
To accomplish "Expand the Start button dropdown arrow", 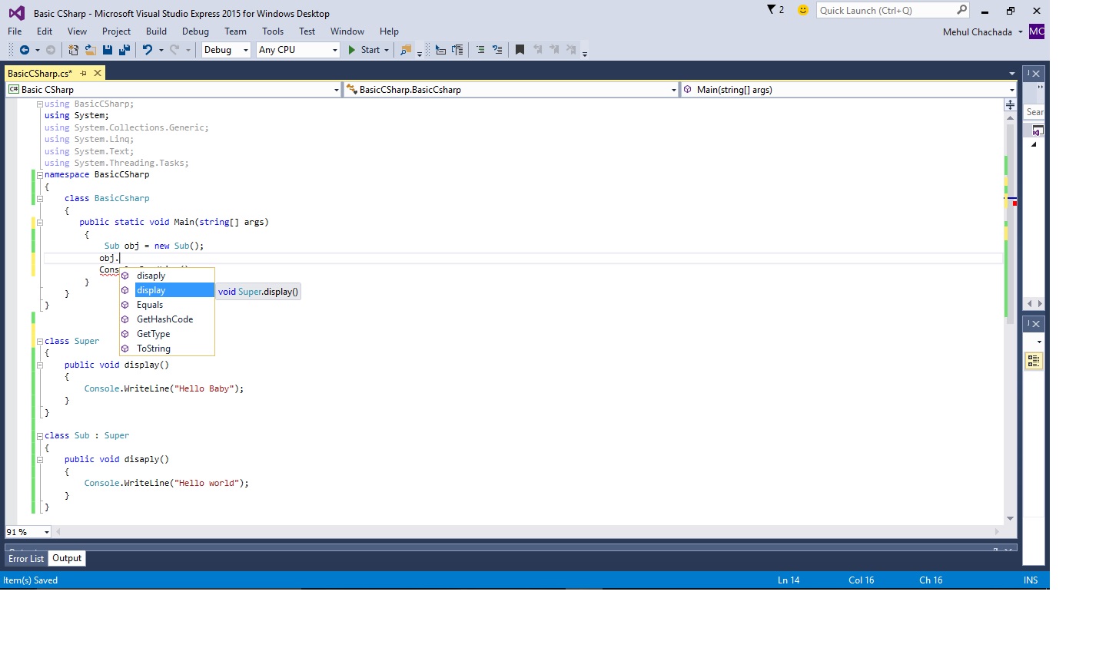I will tap(387, 50).
